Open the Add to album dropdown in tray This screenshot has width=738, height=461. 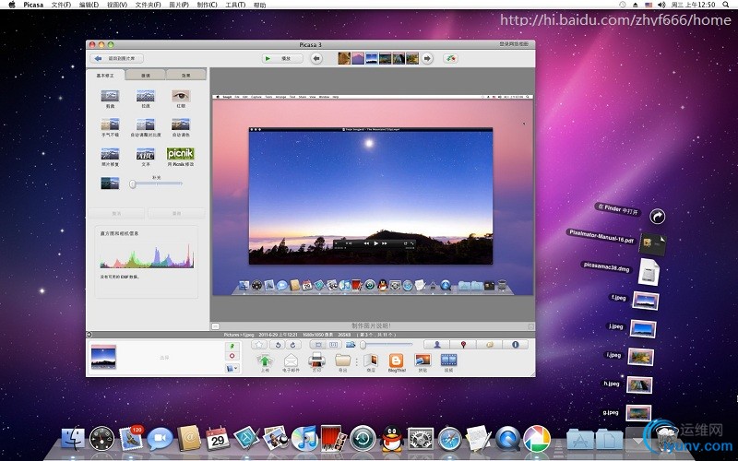pyautogui.click(x=232, y=368)
